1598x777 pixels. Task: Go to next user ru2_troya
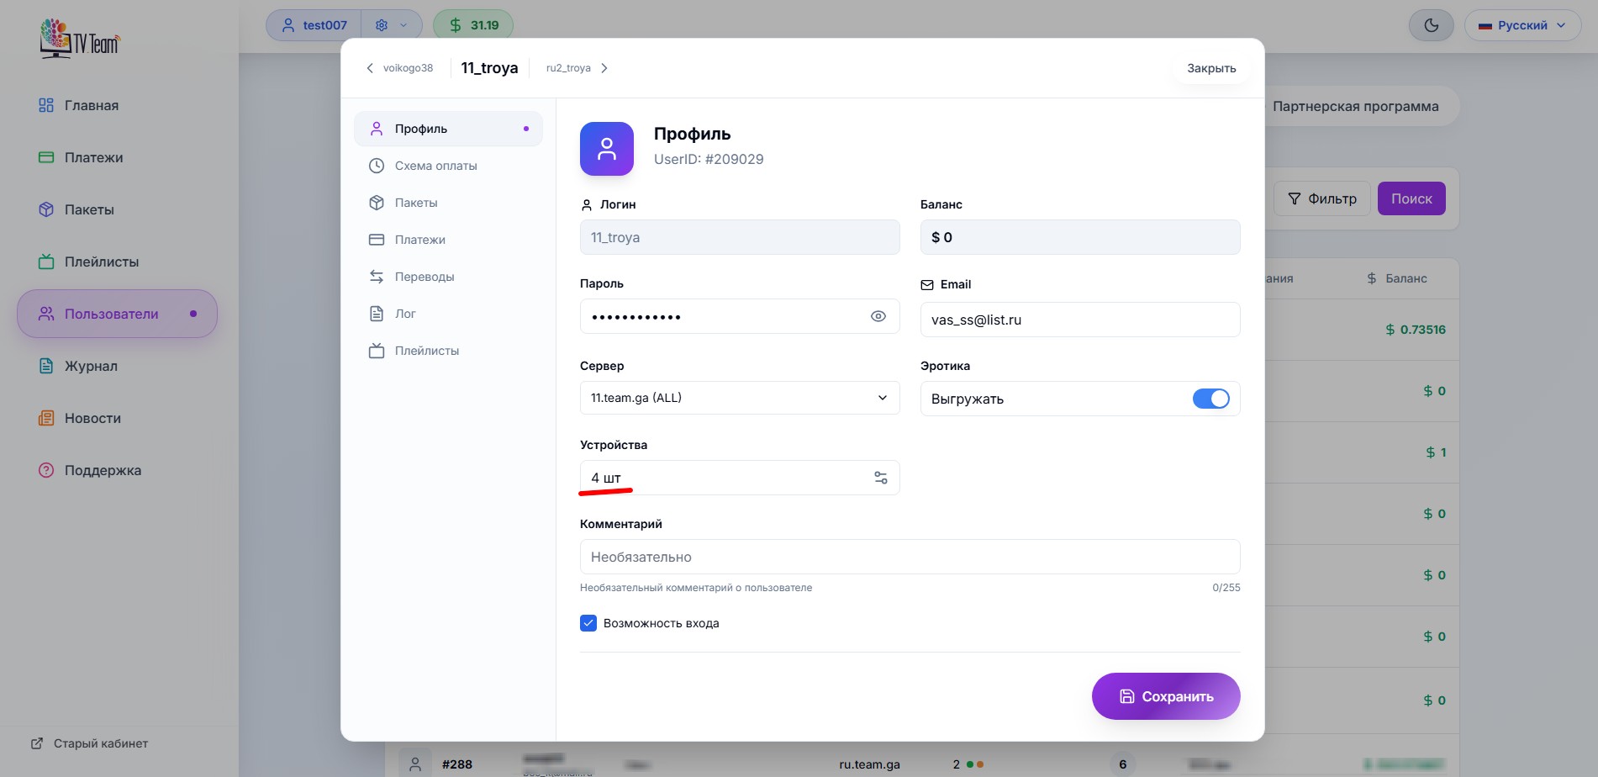(577, 68)
